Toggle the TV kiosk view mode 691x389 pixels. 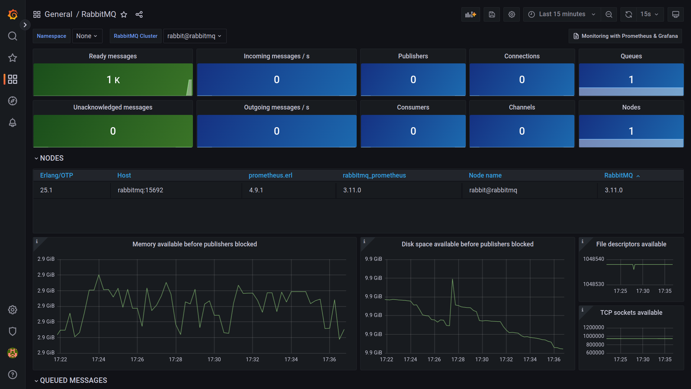point(676,14)
